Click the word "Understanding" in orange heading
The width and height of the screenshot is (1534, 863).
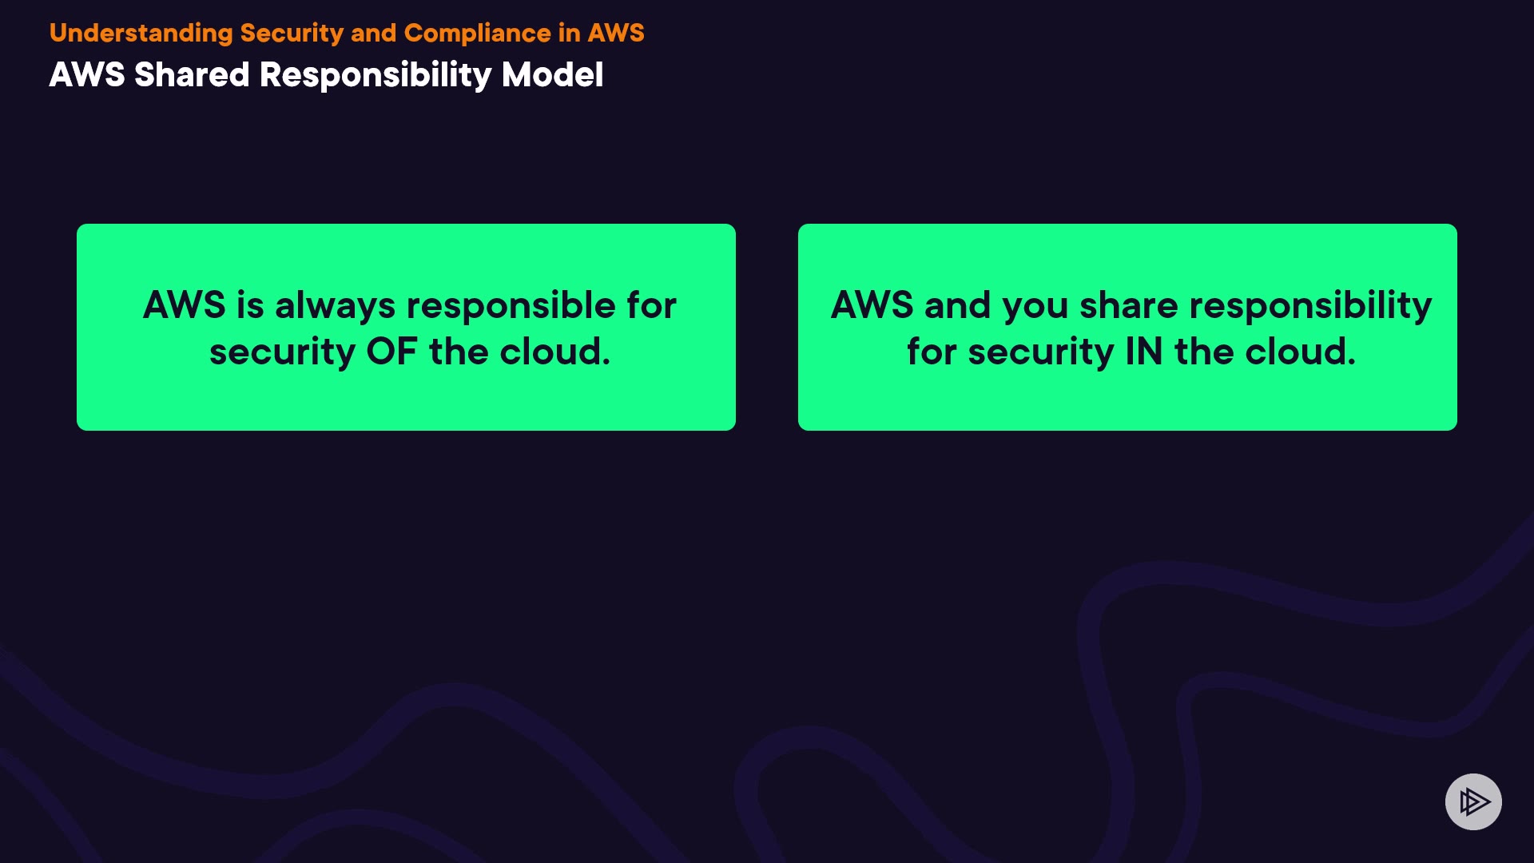point(141,33)
